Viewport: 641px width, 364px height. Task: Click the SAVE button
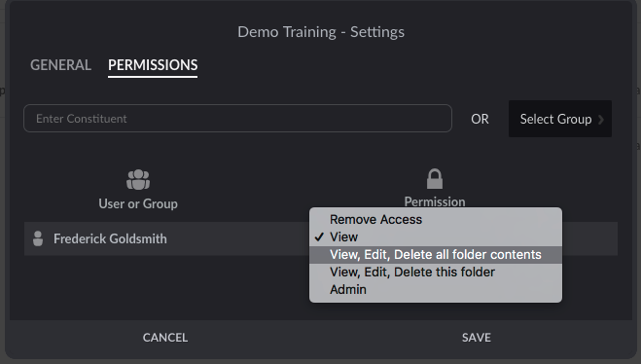pos(477,338)
